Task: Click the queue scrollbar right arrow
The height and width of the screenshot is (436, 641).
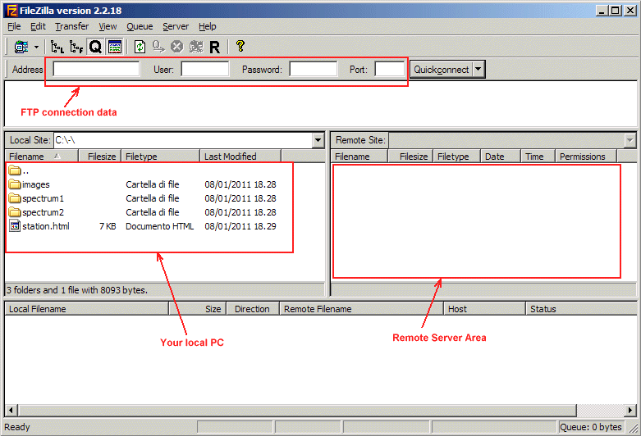Action: click(630, 410)
